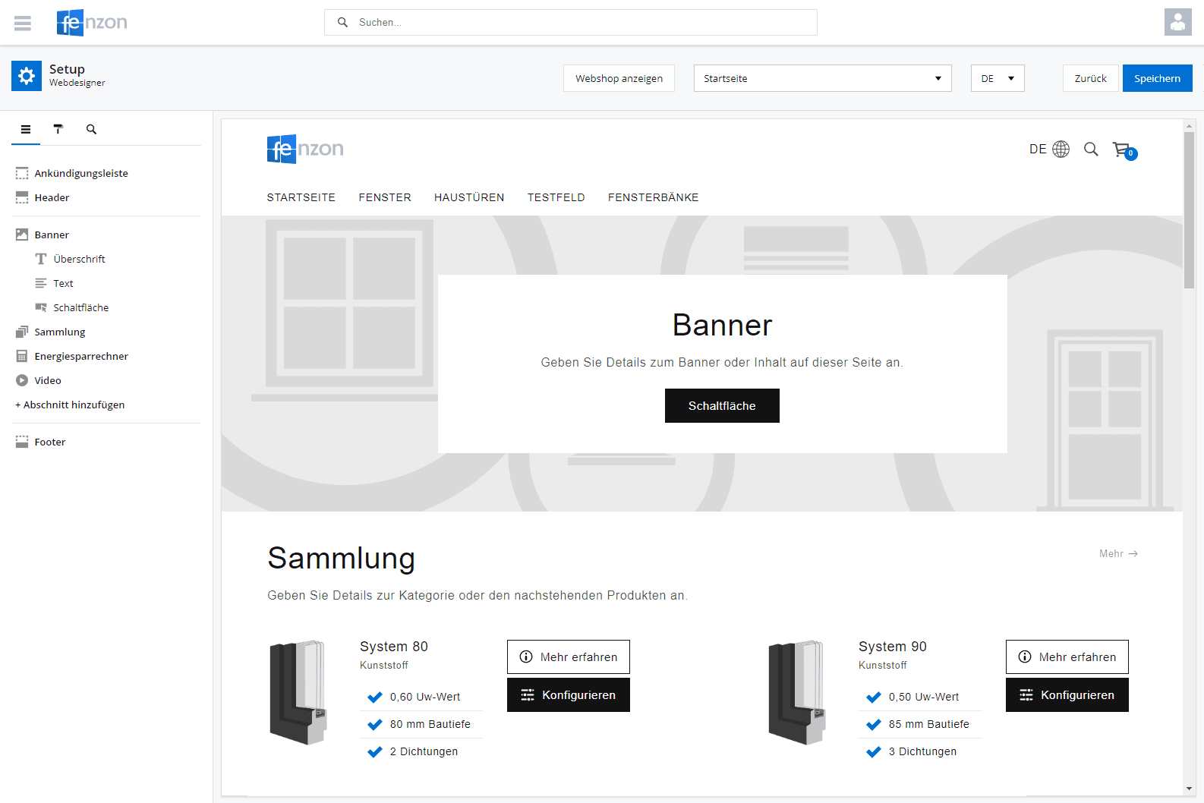Click the Setup gear icon
Screen dimensions: 1204x803
[x=27, y=76]
